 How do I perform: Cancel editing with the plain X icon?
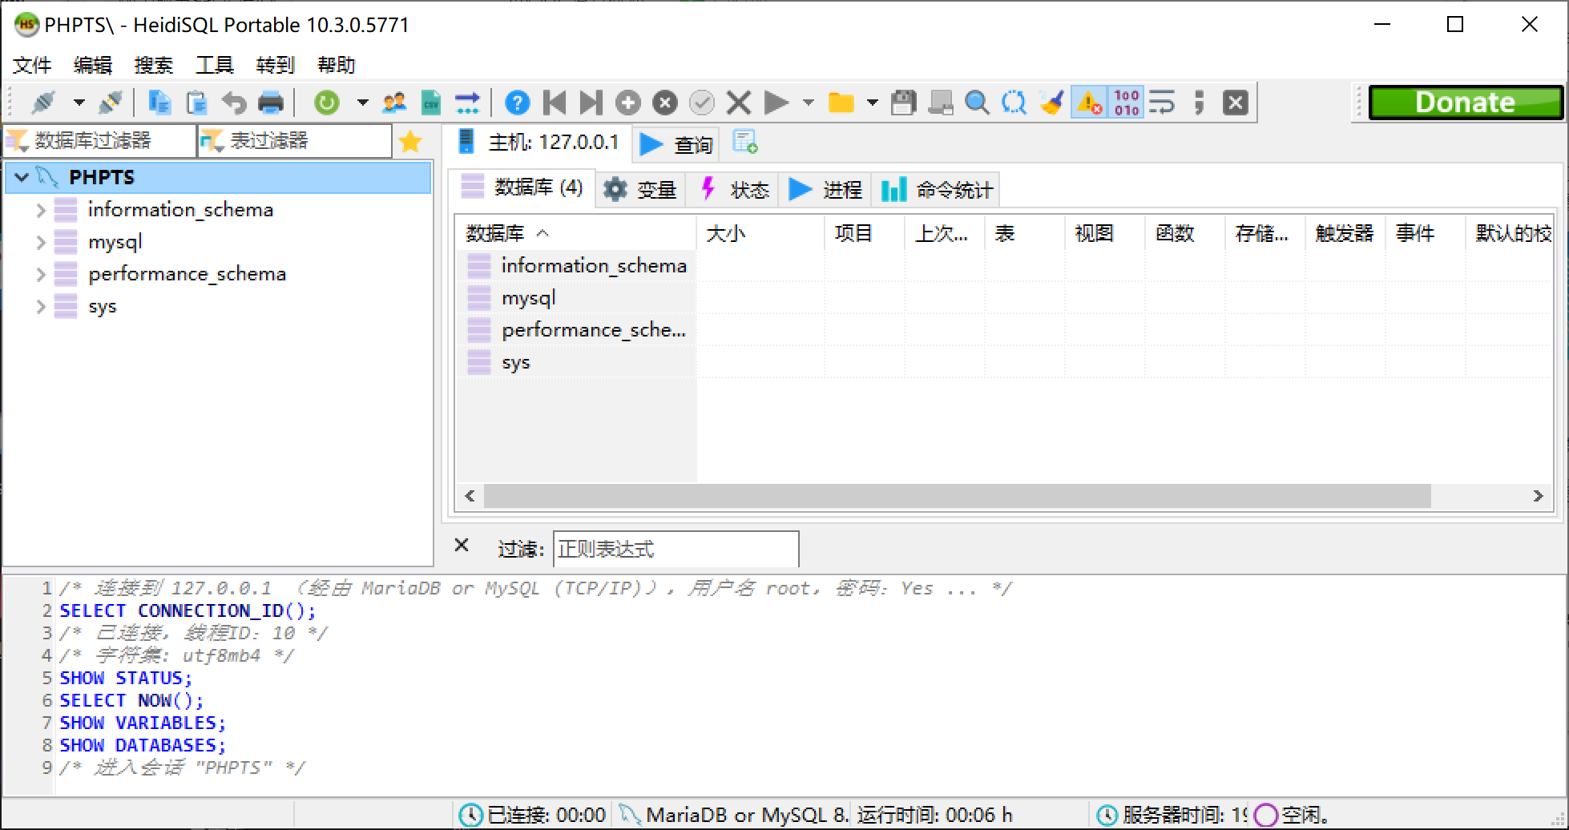(x=739, y=103)
